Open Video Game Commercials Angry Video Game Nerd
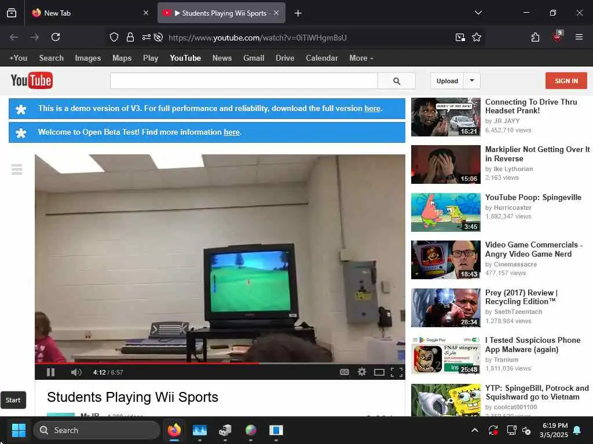Viewport: 593px width, 444px height. (x=533, y=249)
